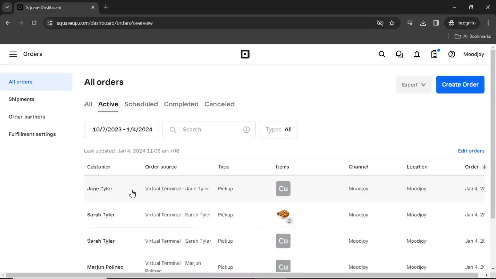Click the Customer column header
Screen dimensions: 496x279
pos(99,167)
